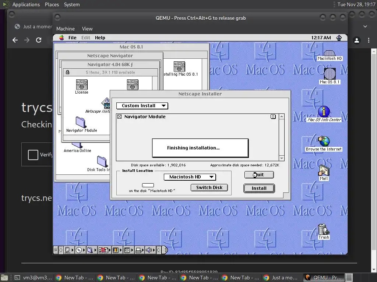
Task: Click the printer selector strip icon
Action: coord(138,250)
